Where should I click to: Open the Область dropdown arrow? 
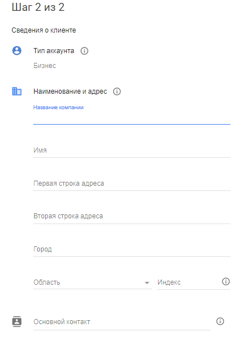point(147,282)
